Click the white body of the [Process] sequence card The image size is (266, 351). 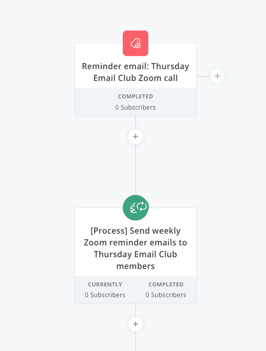136,242
